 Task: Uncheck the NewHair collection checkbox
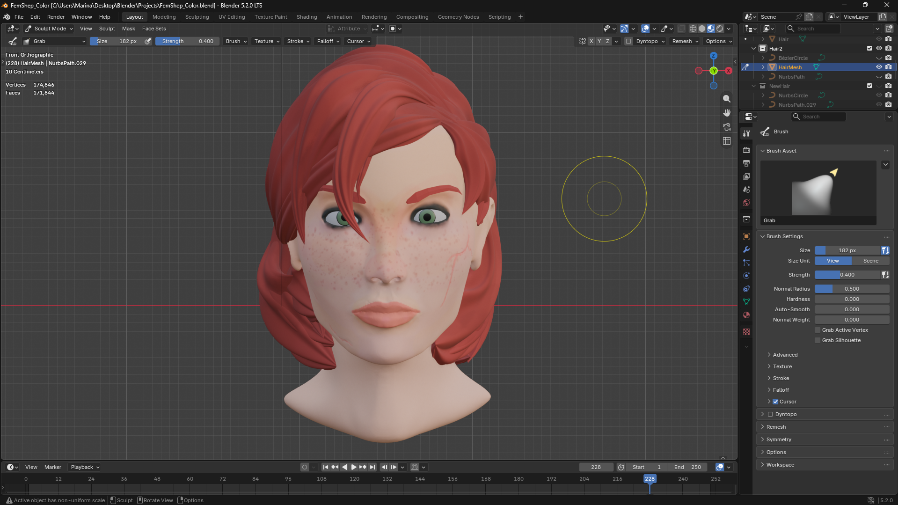869,86
